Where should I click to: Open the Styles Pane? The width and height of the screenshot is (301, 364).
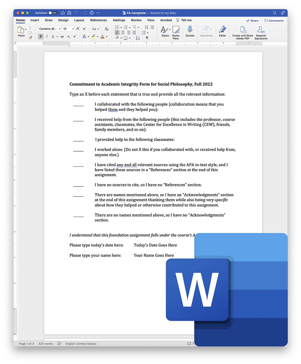point(176,30)
